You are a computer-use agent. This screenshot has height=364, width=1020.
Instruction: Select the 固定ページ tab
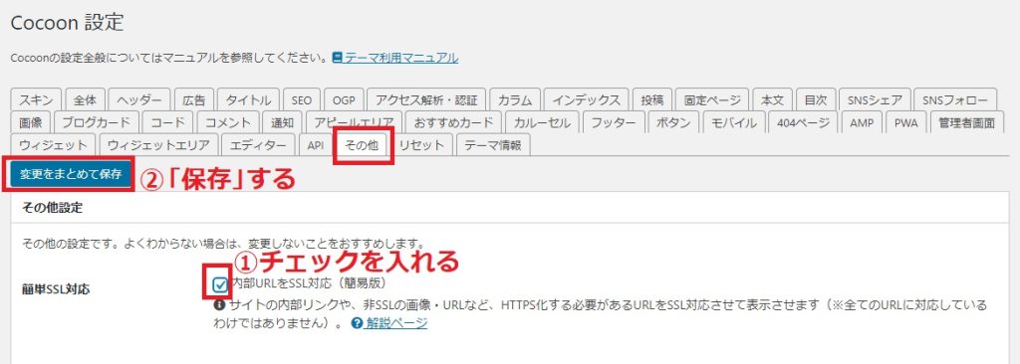[x=712, y=100]
